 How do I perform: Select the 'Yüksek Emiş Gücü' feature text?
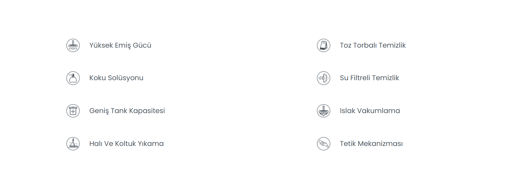(x=120, y=45)
